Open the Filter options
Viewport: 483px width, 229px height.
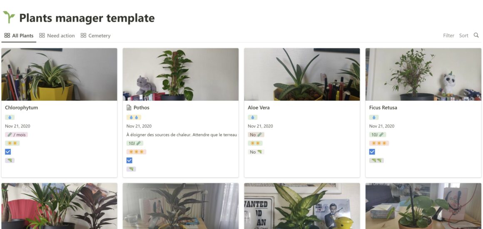tap(448, 36)
